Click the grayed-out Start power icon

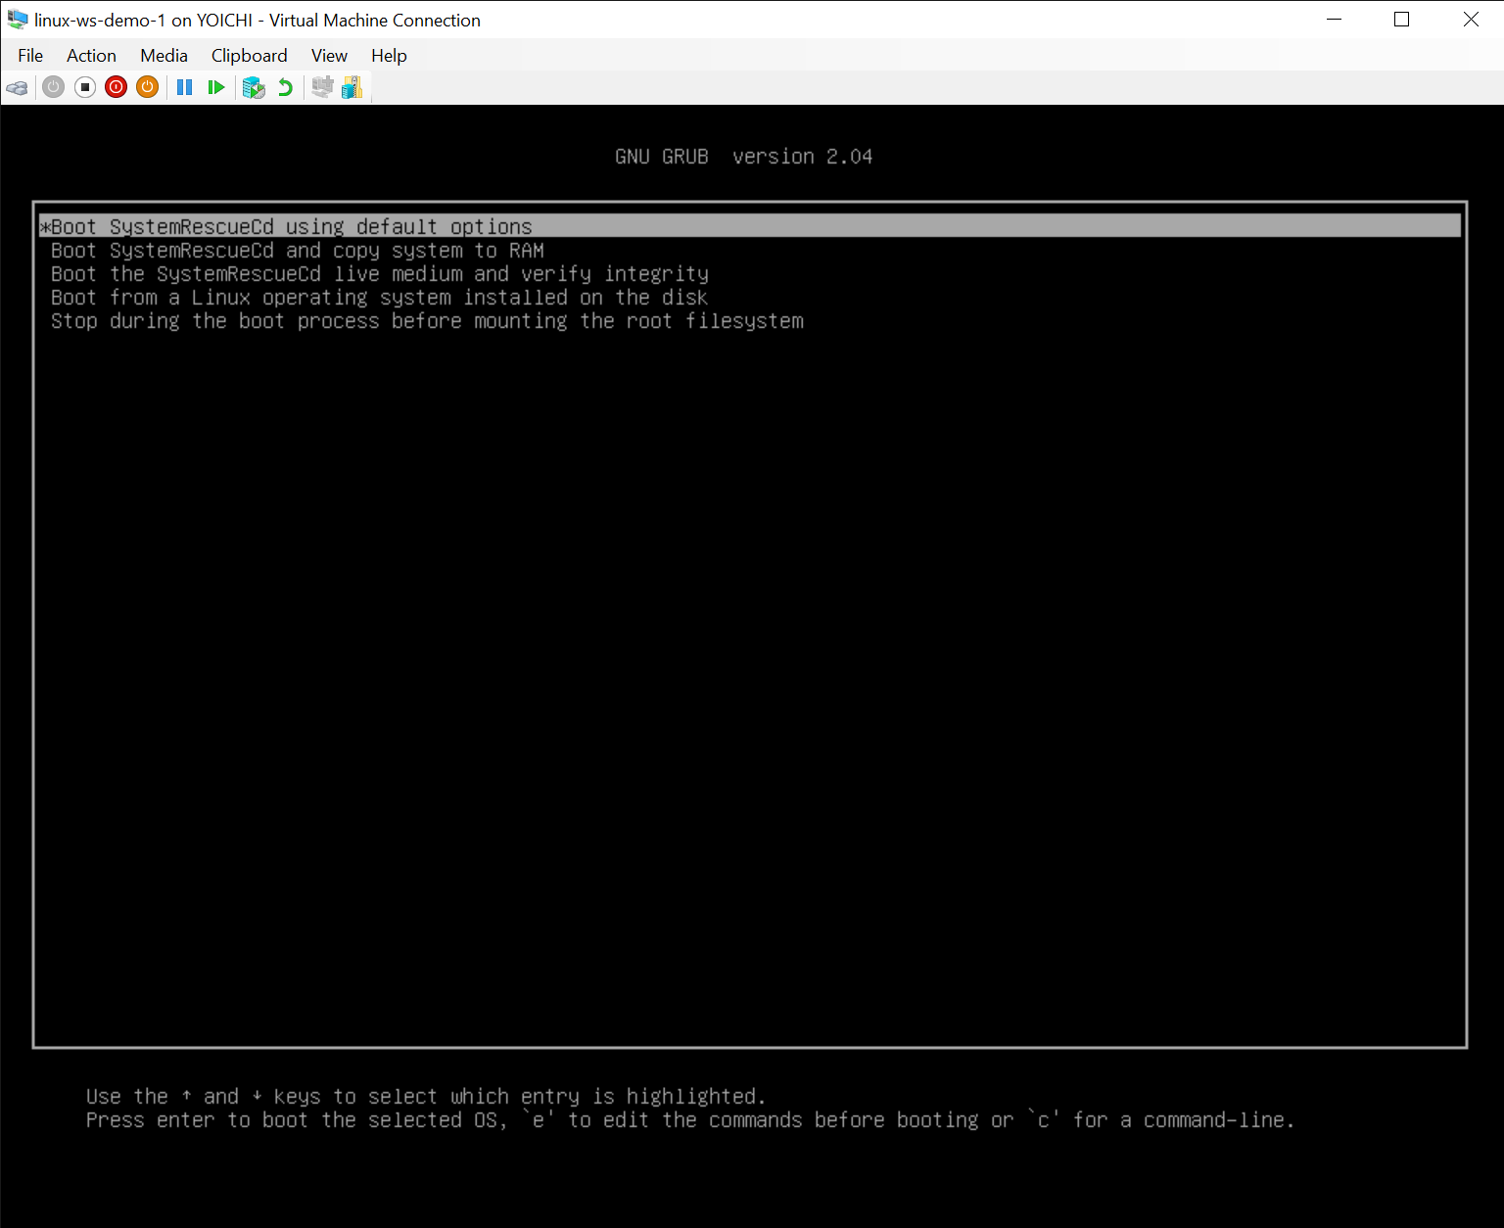click(x=54, y=87)
